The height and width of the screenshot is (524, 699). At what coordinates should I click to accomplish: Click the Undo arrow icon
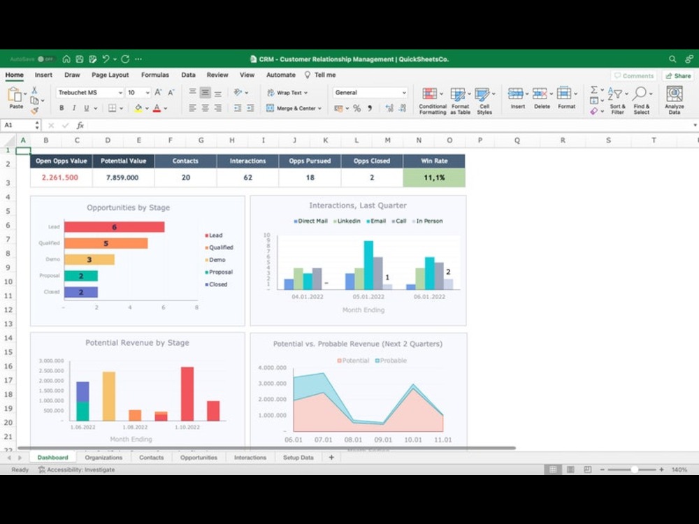(106, 59)
